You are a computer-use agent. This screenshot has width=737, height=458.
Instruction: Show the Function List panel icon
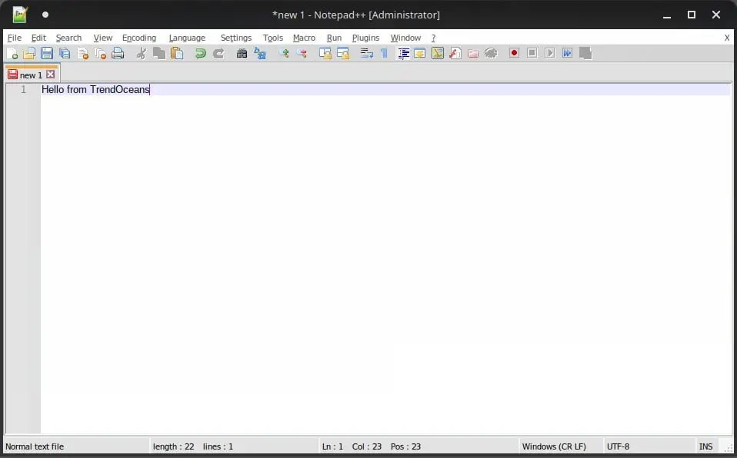[x=455, y=53]
